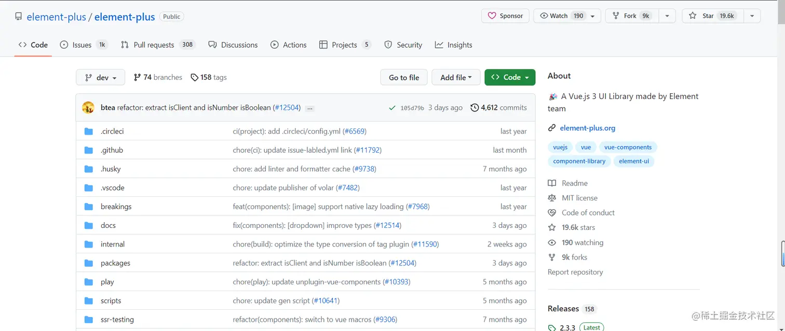Visit the element-plus.org website link

coord(587,128)
